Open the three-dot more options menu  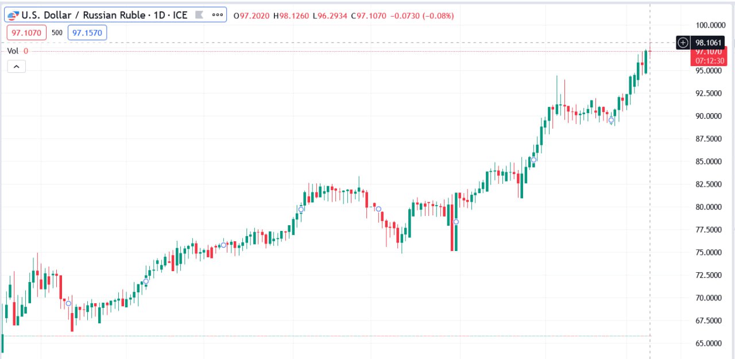point(218,16)
